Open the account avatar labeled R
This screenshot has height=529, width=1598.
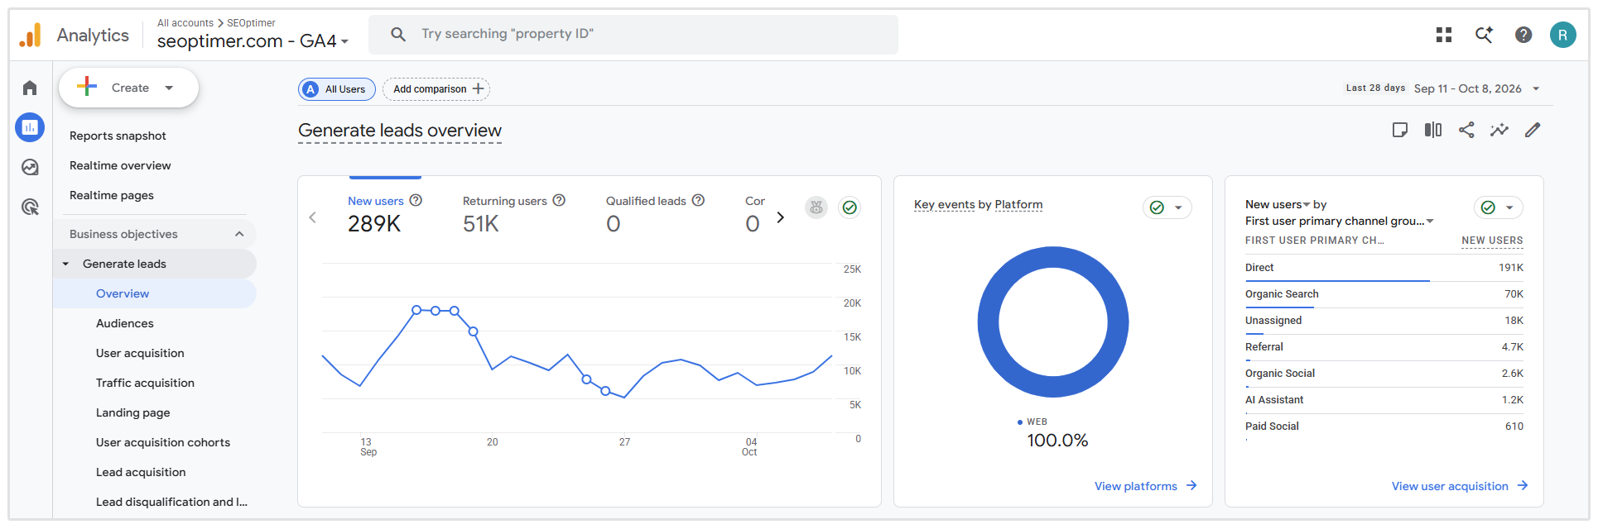tap(1563, 35)
